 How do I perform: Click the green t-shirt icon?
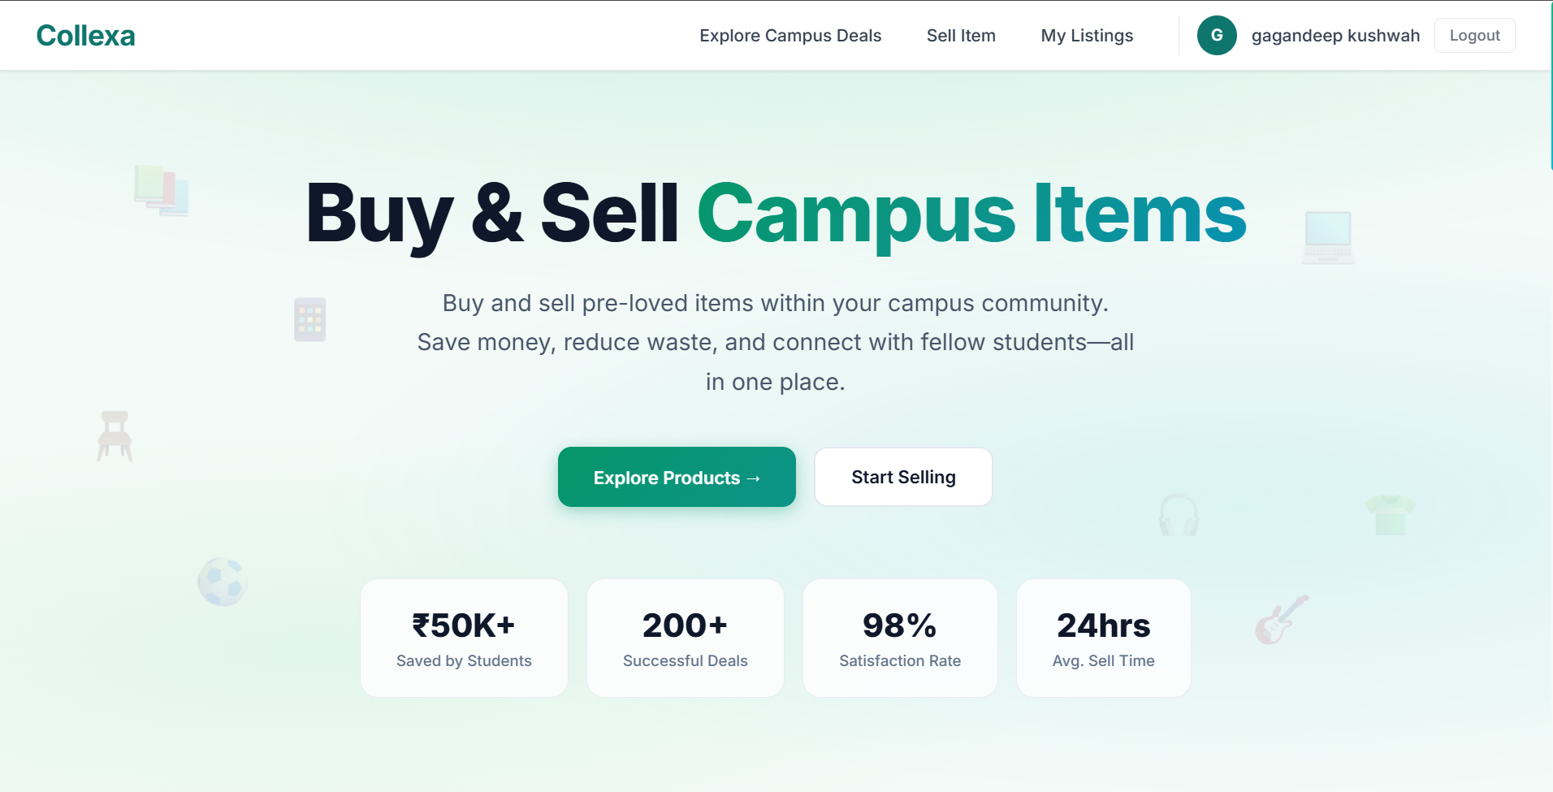(x=1390, y=515)
